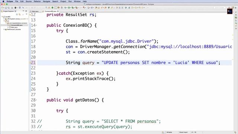Toggle Link with Editor in Project Explorer
The image size is (238, 134).
click(20, 14)
